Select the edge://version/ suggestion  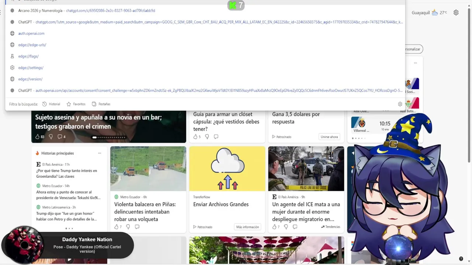click(205, 79)
